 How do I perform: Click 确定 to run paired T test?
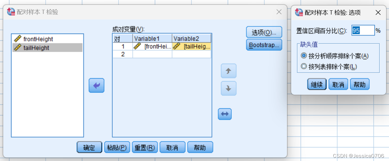(89, 147)
